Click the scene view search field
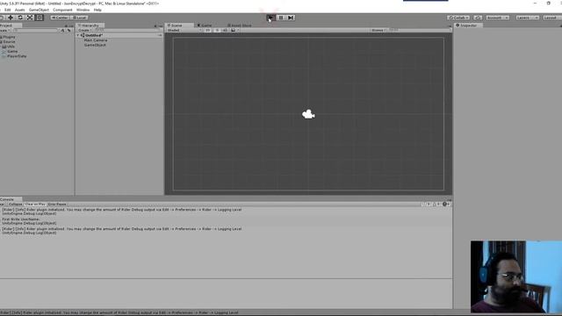Image resolution: width=562 pixels, height=316 pixels. pyautogui.click(x=420, y=31)
